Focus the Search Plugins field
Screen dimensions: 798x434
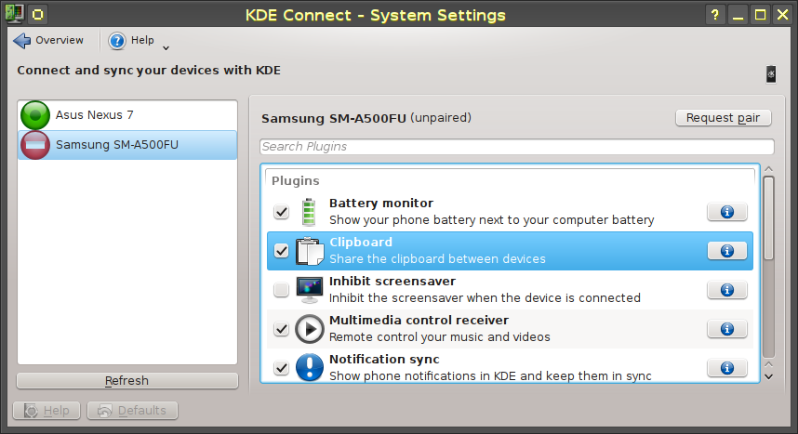coord(516,147)
